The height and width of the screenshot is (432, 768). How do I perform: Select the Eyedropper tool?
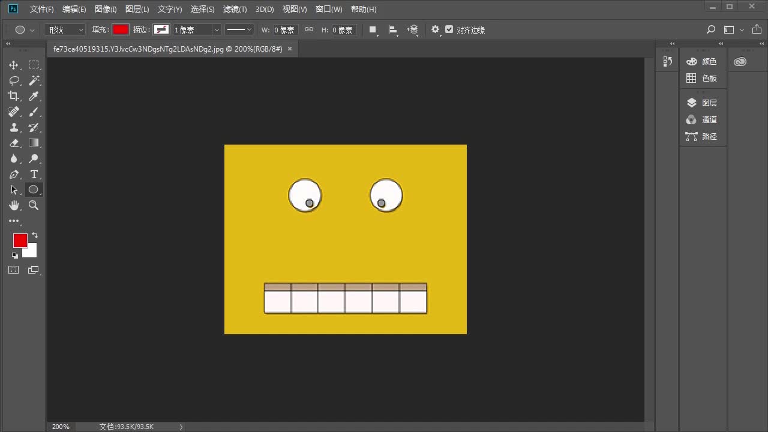(x=34, y=96)
